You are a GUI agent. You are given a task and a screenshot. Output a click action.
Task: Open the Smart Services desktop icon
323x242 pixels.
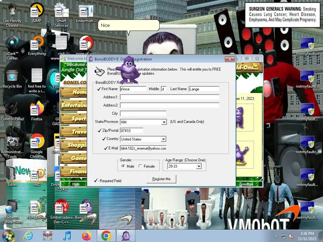point(62,15)
